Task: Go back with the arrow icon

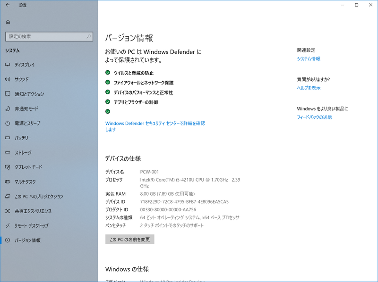Action: tap(8, 5)
